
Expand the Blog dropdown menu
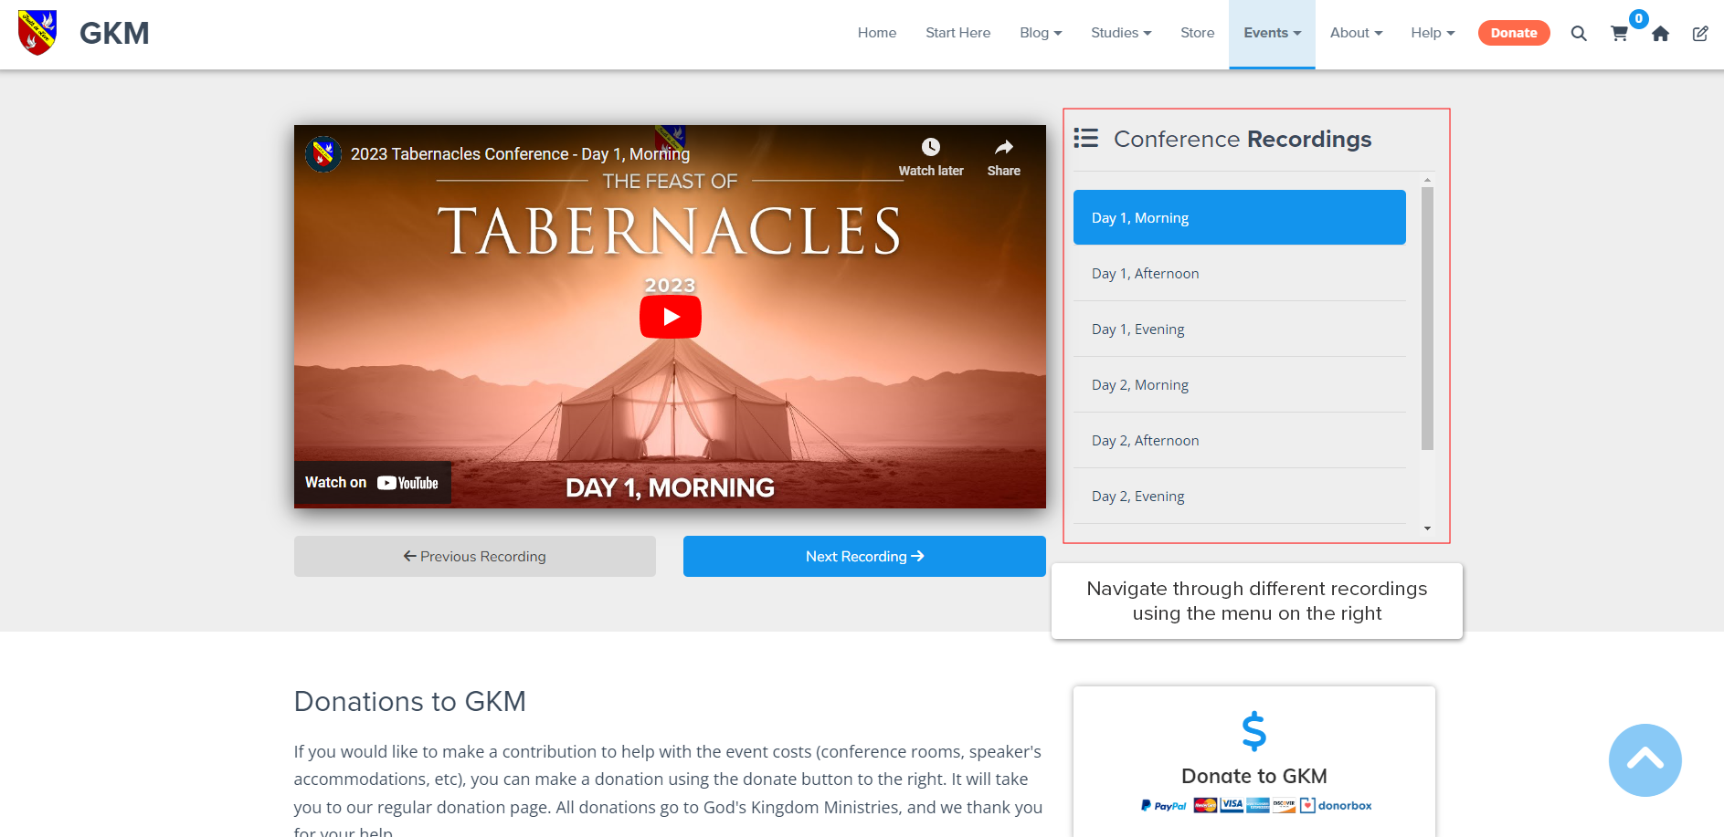coord(1041,33)
